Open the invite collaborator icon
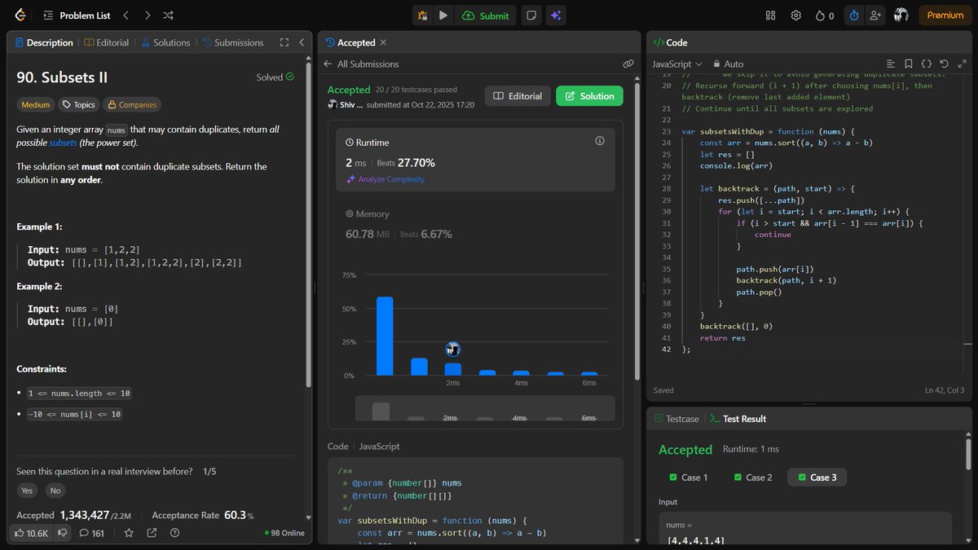Screen dimensions: 978x550 876,15
